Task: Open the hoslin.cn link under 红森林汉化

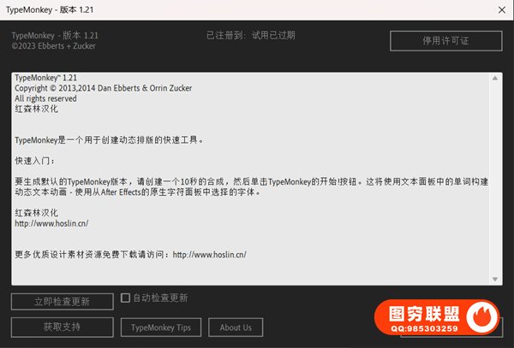Action: click(x=51, y=223)
